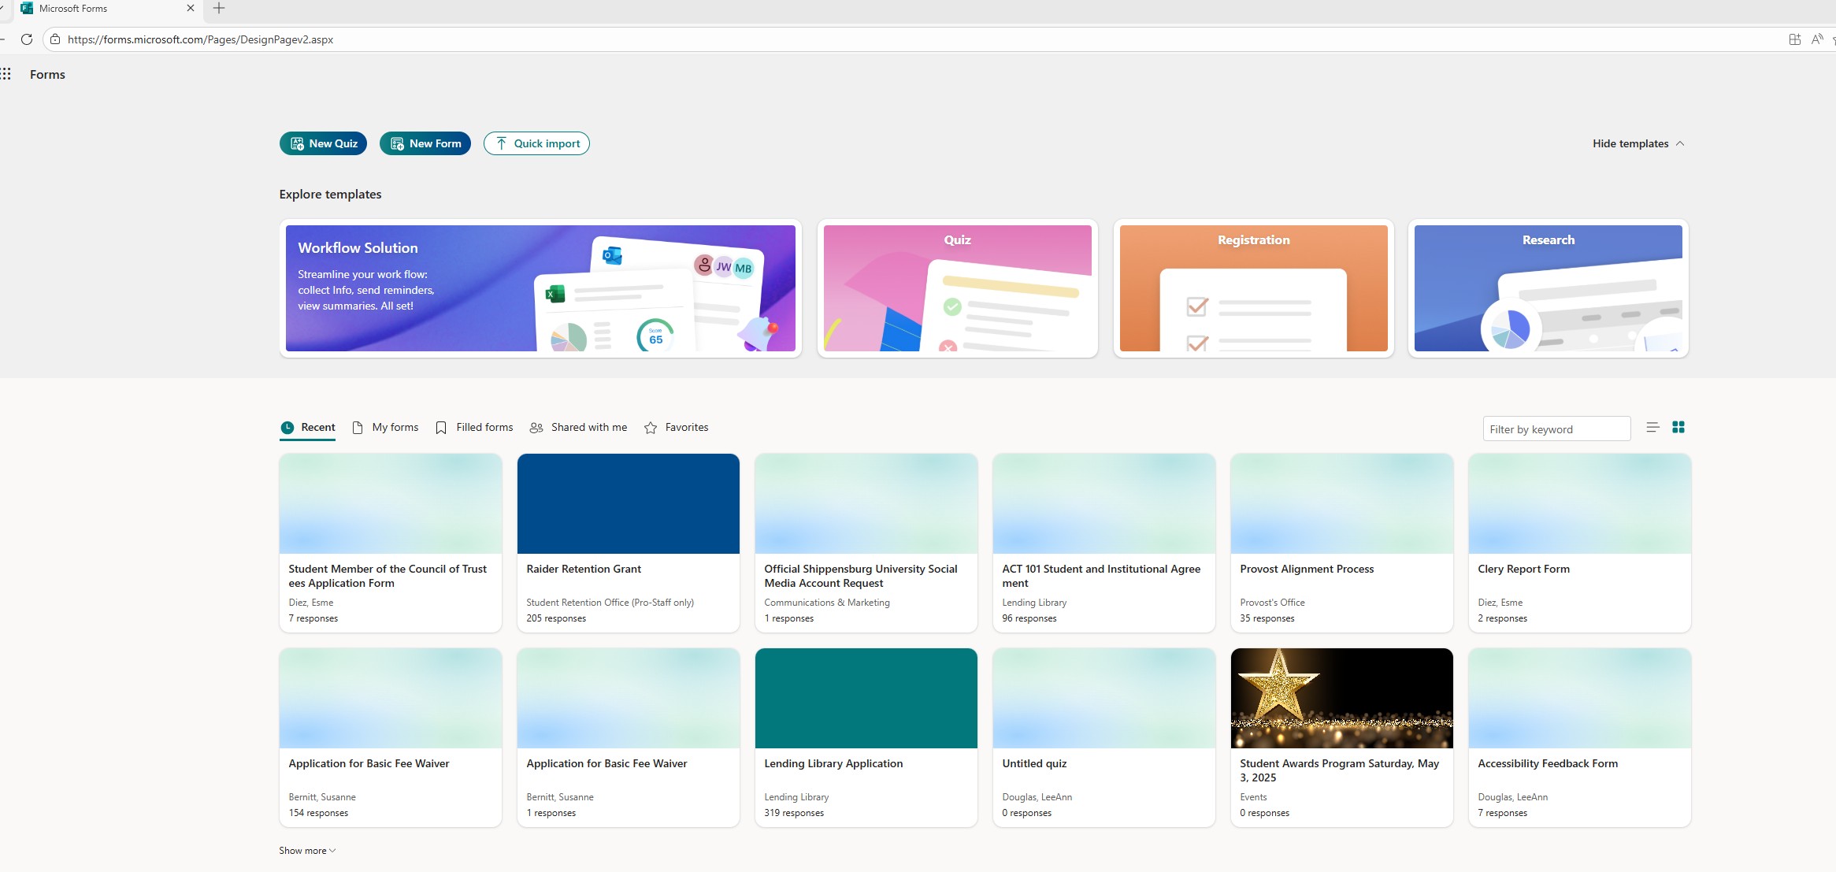Image resolution: width=1836 pixels, height=872 pixels.
Task: Focus the Filter by keyword field
Action: tap(1556, 429)
